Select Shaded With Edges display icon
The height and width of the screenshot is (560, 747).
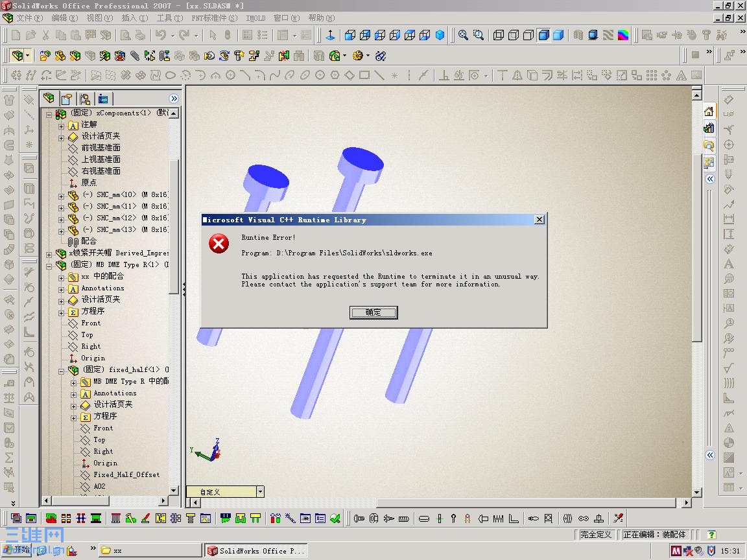(543, 35)
